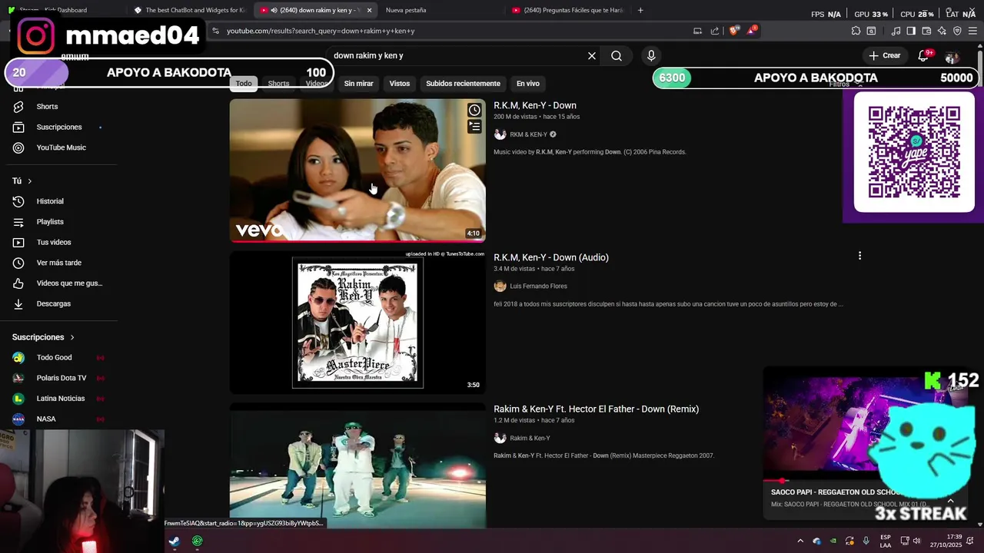Viewport: 984px width, 553px height.
Task: Open Suscripciones in the sidebar
Action: pyautogui.click(x=58, y=127)
